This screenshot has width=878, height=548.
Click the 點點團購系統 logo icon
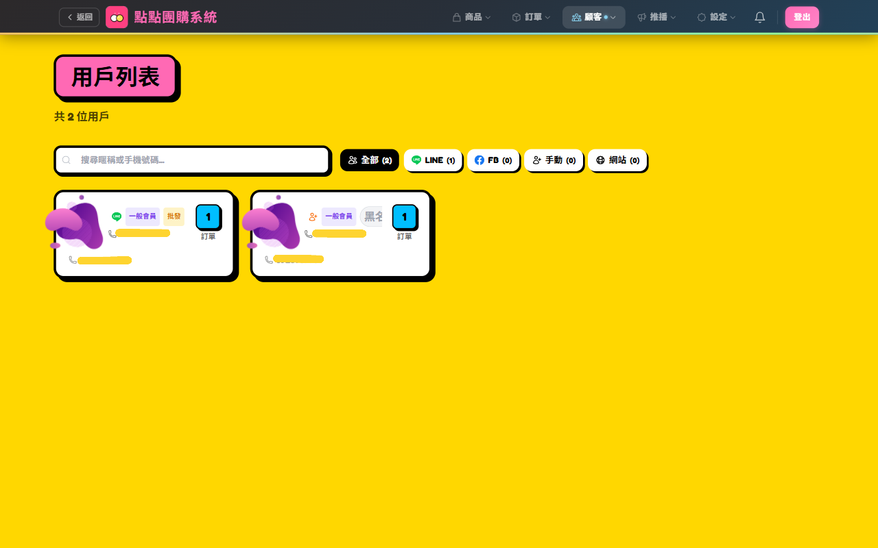pos(117,17)
